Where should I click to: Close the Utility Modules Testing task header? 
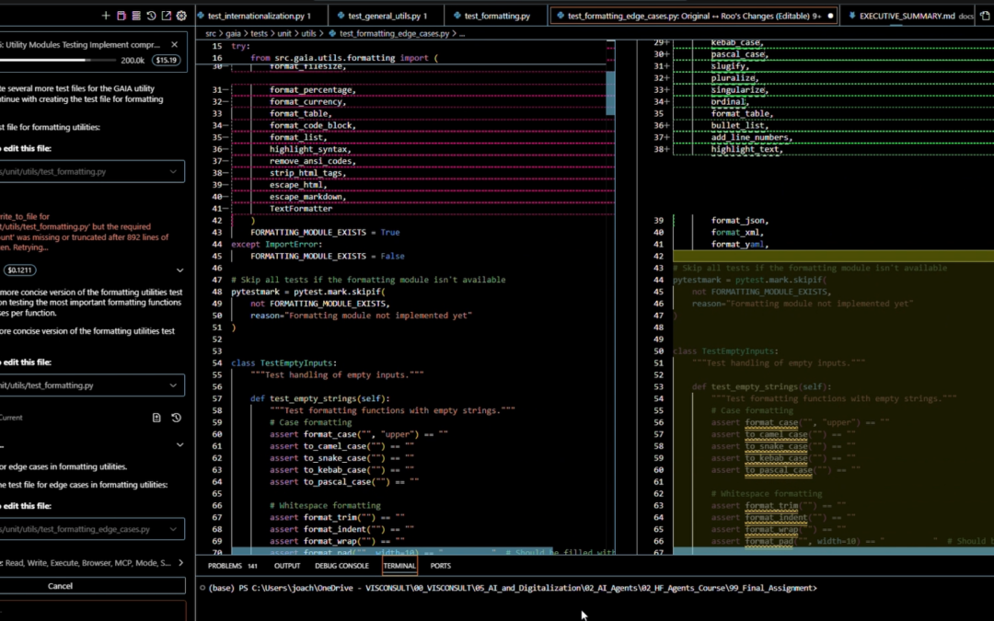(x=174, y=44)
